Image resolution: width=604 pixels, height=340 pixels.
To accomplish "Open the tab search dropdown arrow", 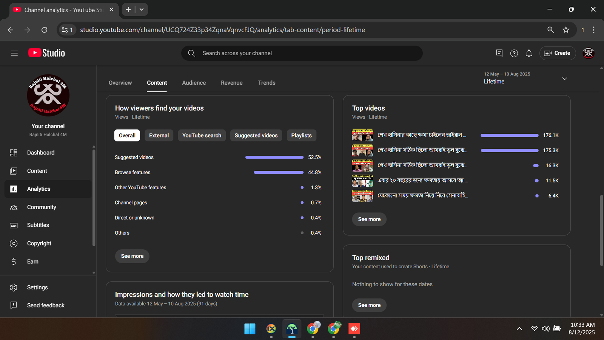I will coord(142,9).
